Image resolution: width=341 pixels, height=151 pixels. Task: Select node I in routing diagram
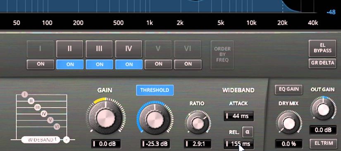coord(25,94)
